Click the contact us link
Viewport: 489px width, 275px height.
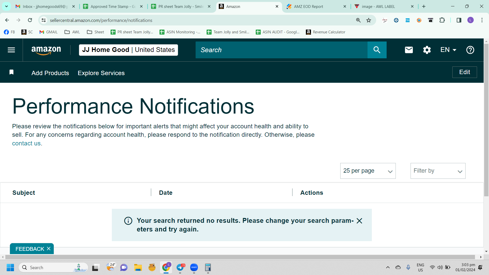click(26, 143)
